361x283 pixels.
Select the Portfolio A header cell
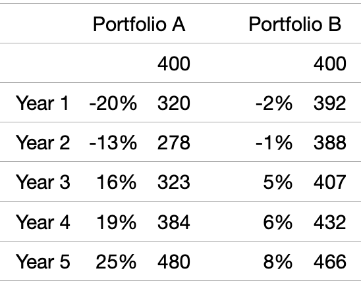139,24
